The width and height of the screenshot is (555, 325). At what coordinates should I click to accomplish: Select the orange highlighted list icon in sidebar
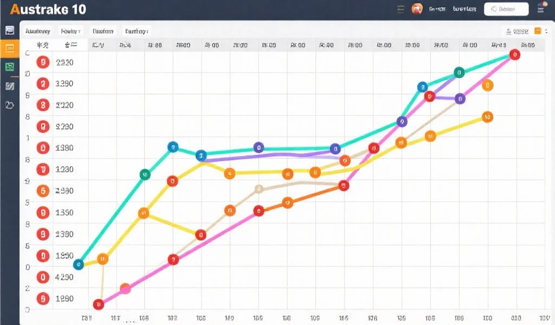[x=9, y=49]
